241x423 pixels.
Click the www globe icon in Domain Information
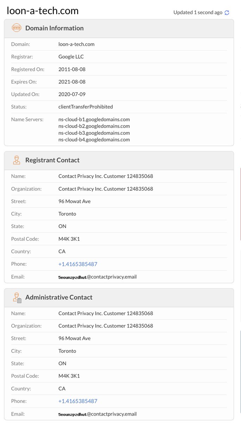pyautogui.click(x=17, y=28)
